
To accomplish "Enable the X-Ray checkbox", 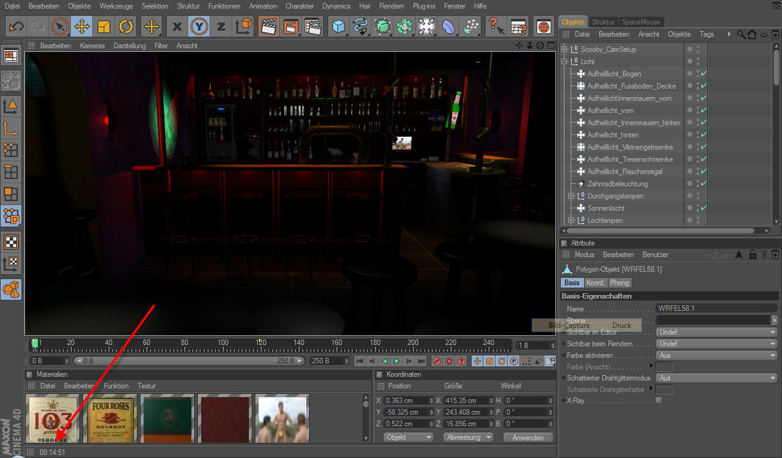I will pos(659,401).
